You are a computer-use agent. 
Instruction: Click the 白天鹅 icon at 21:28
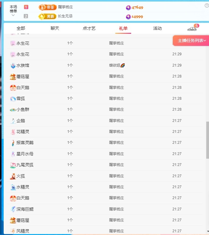pos(13,88)
